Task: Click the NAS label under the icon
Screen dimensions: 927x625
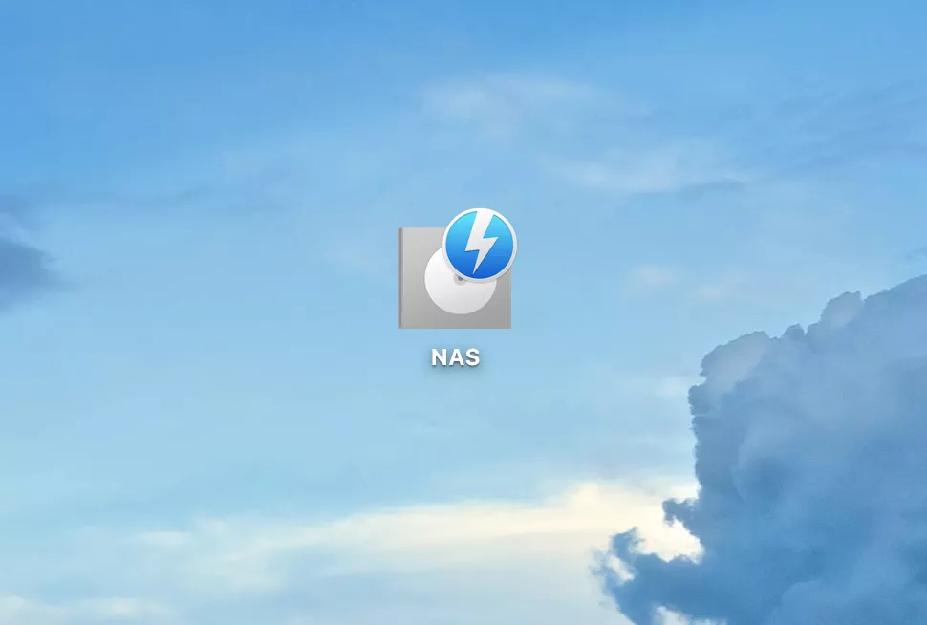Action: click(455, 357)
